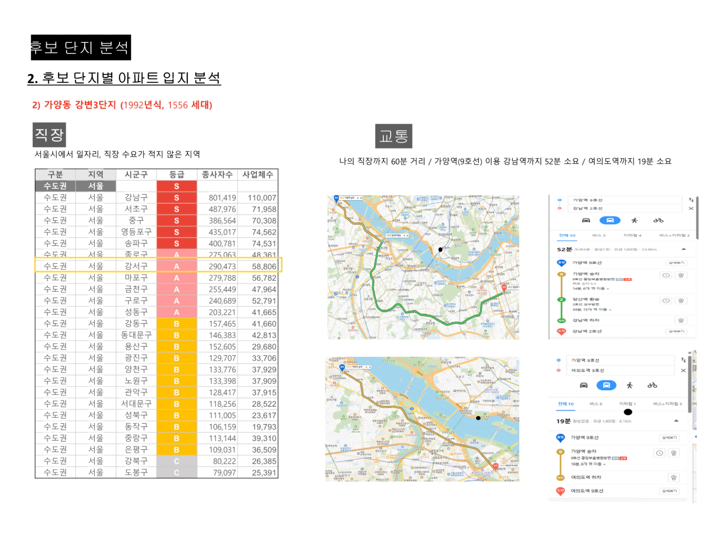
Task: Expand the 19분, 8개 역 이동 stops list
Action: [x=588, y=464]
